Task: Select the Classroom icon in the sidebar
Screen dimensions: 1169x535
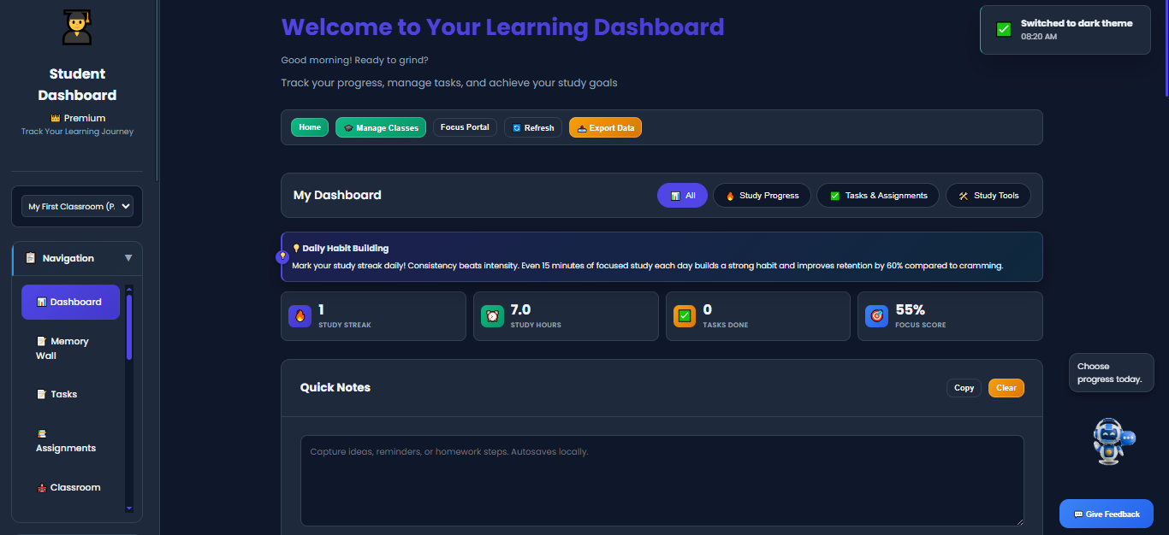Action: (x=41, y=486)
